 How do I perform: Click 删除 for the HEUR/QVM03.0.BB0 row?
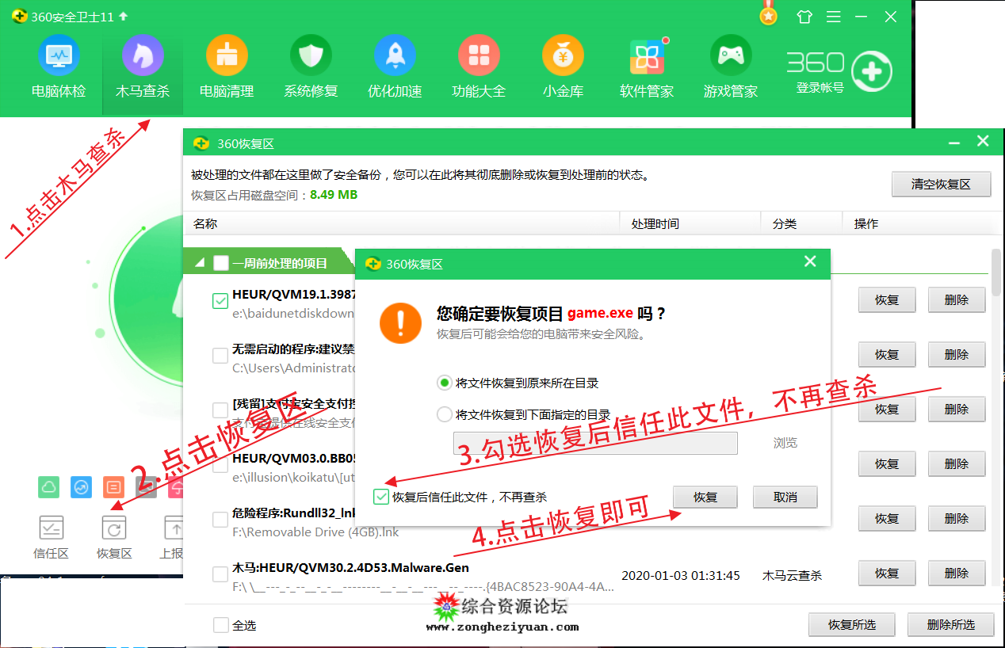click(957, 464)
